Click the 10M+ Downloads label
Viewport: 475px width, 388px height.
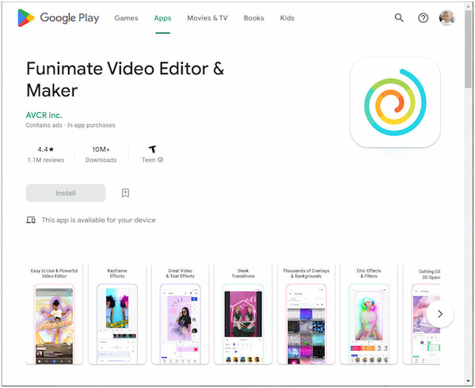click(101, 155)
